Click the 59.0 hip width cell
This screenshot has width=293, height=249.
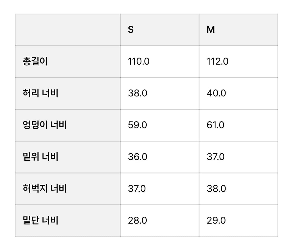click(138, 125)
